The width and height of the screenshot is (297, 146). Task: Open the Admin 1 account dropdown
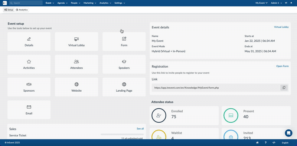pos(276,3)
